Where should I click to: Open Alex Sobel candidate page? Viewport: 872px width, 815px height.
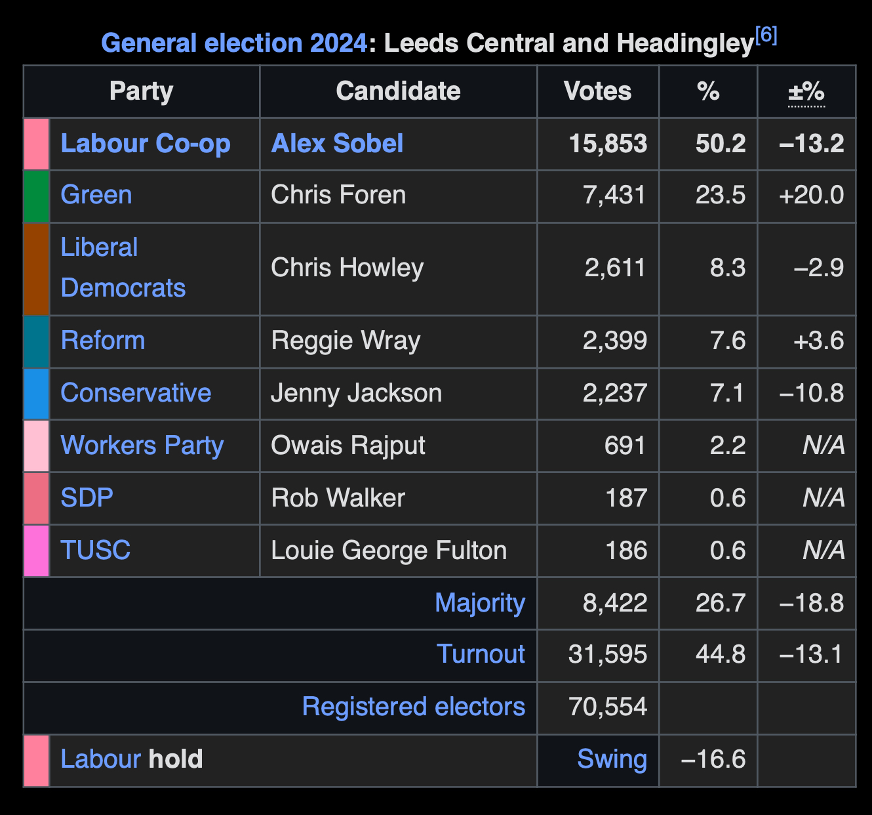337,144
